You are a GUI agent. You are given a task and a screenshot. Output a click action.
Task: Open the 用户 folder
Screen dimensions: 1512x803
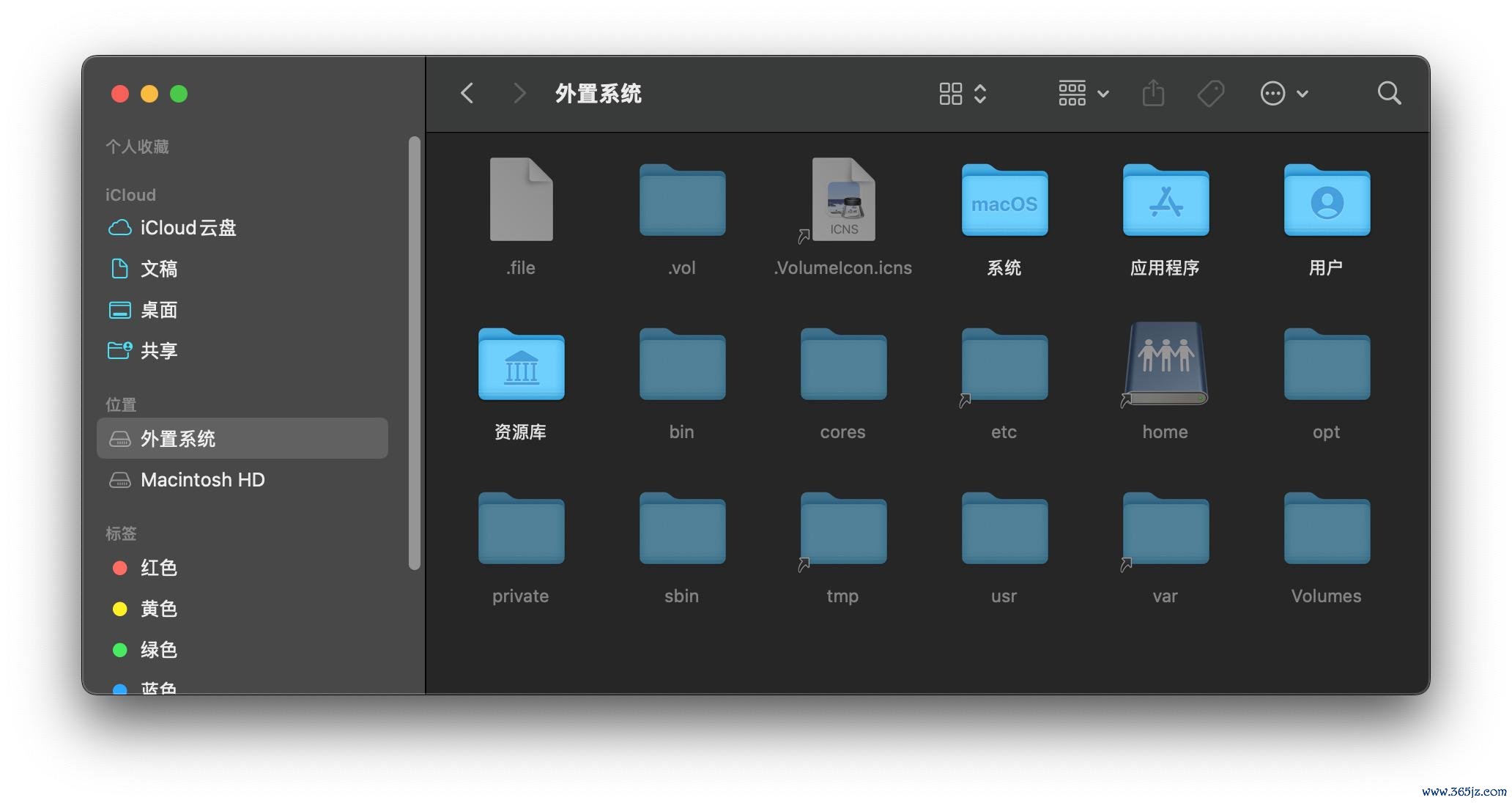(1327, 200)
